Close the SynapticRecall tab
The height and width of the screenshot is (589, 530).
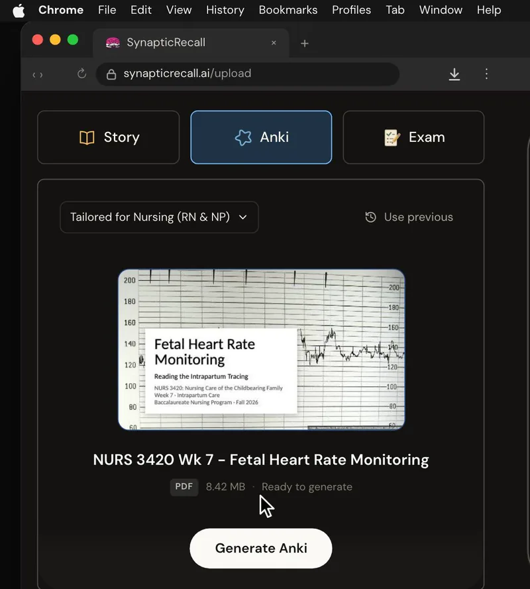coord(274,43)
